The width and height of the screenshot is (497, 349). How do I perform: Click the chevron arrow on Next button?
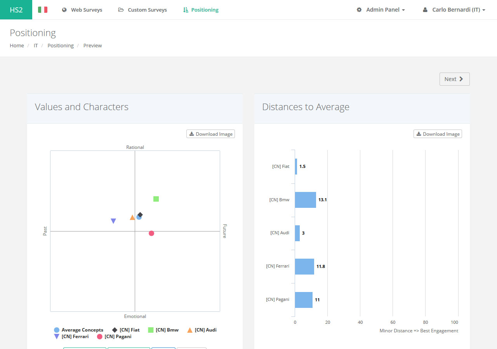pos(461,79)
